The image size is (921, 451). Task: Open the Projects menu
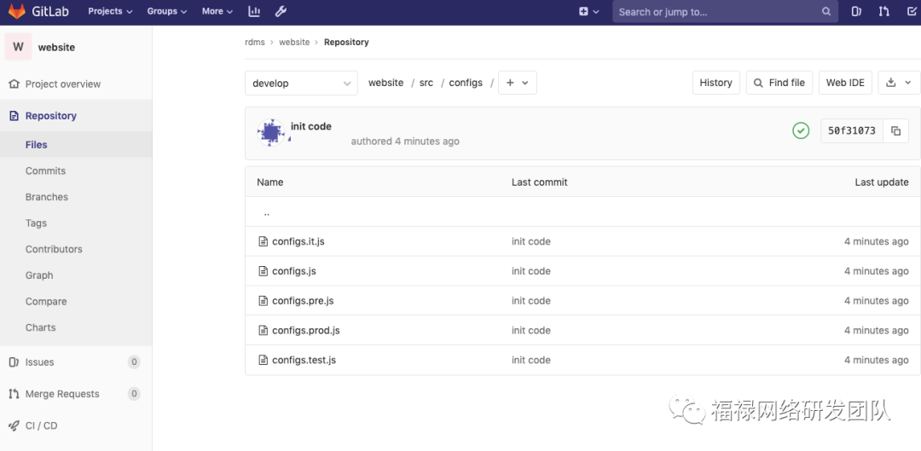tap(110, 11)
